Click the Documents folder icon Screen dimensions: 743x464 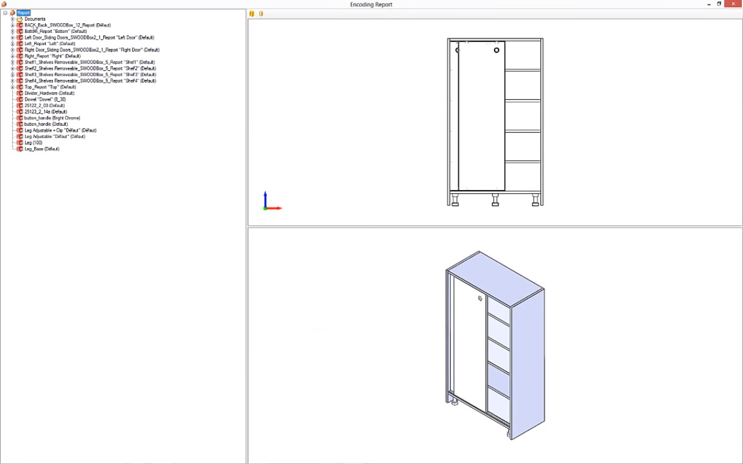[x=20, y=19]
